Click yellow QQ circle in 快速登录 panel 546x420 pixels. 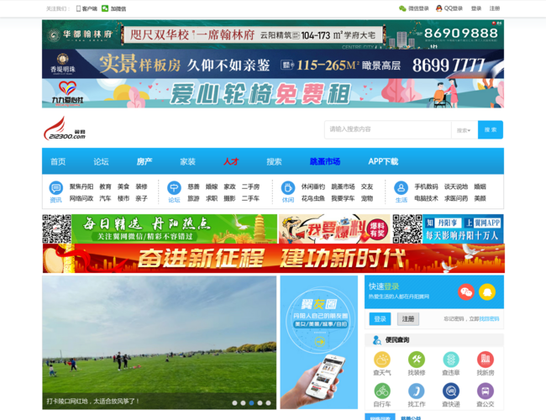(x=487, y=291)
